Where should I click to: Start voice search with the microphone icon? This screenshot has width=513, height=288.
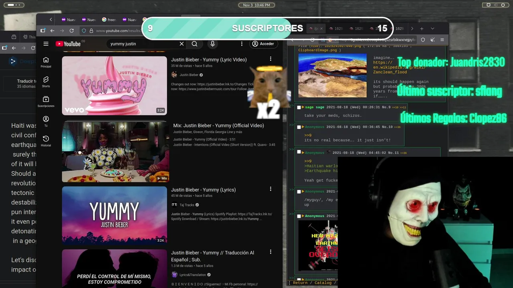coord(212,44)
